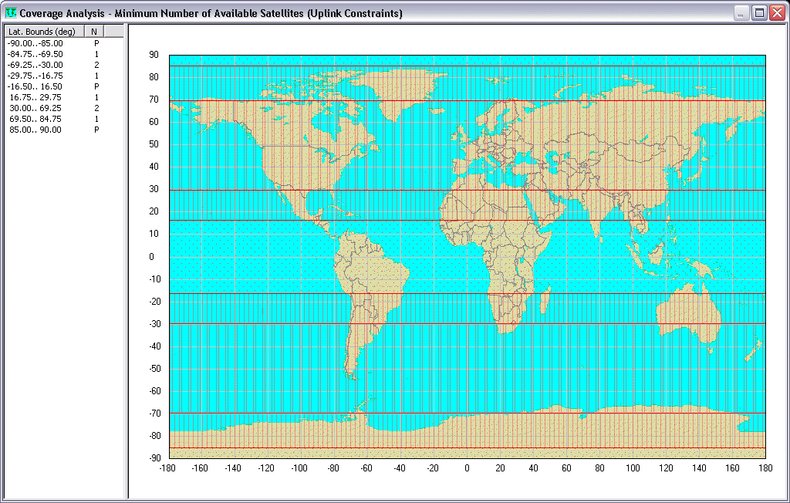Select the -69.25..-30.00 latitude row
This screenshot has height=503, width=790.
(x=35, y=66)
